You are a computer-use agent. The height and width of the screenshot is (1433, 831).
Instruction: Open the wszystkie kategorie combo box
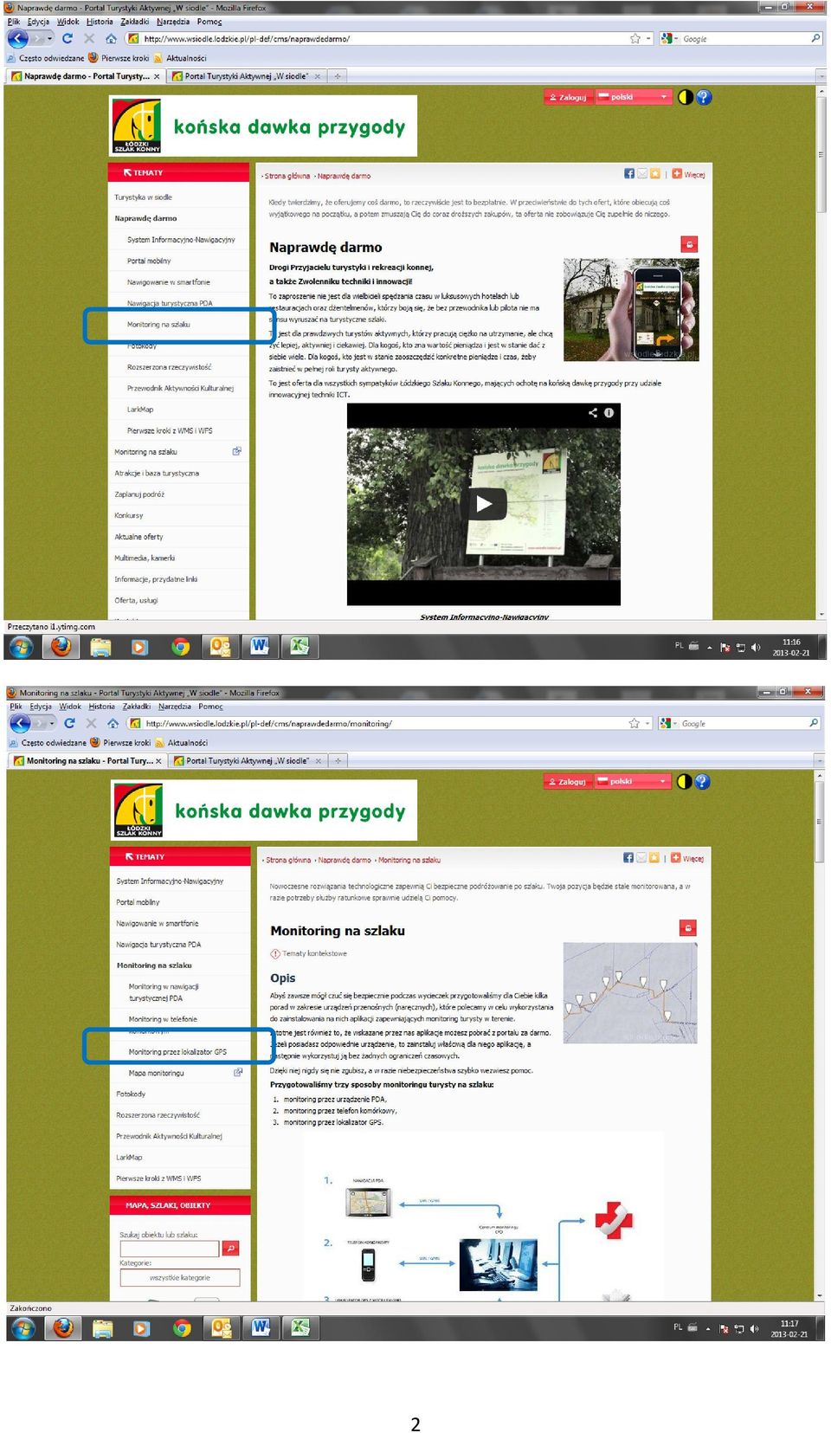coord(180,1277)
